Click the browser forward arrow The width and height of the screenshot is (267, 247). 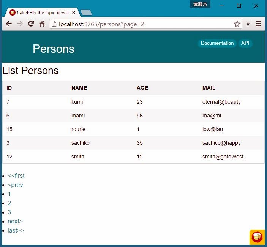(x=20, y=24)
